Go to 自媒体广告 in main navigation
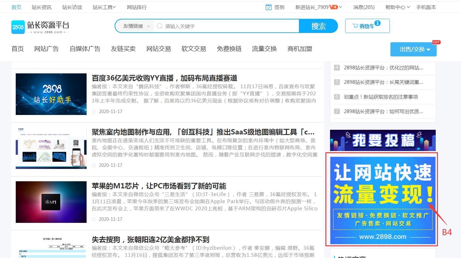The height and width of the screenshot is (258, 461). point(85,49)
